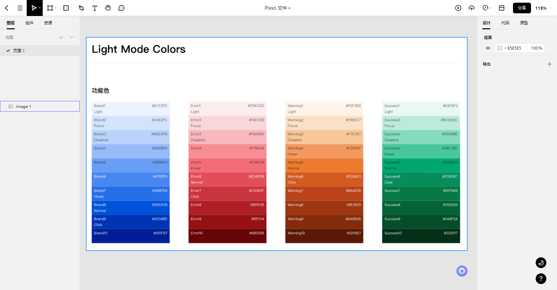Image resolution: width=557 pixels, height=290 pixels.
Task: Expand the shape tool dropdown arrow
Action: coord(72,8)
